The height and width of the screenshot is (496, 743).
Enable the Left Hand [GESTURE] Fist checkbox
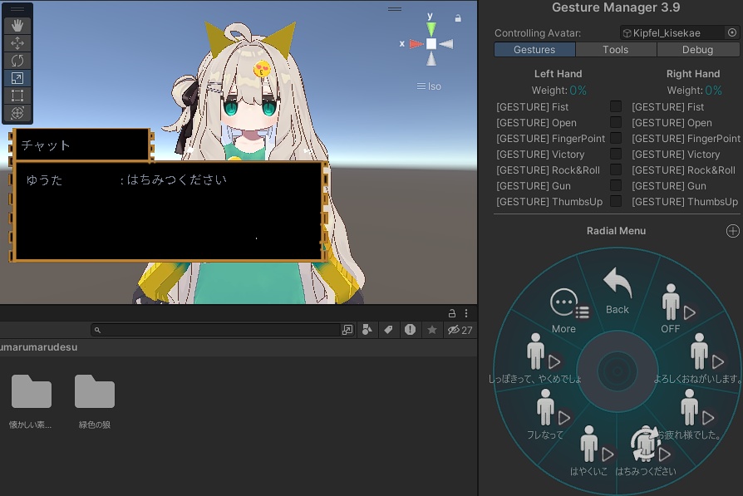coord(616,106)
